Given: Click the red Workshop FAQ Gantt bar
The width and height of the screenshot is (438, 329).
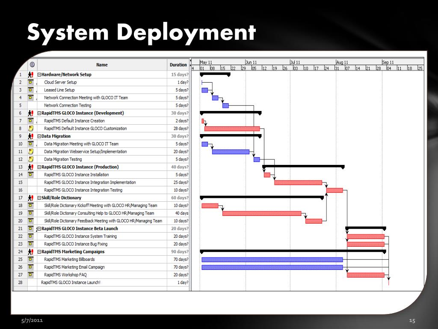Looking at the screenshot, I should tap(366, 275).
